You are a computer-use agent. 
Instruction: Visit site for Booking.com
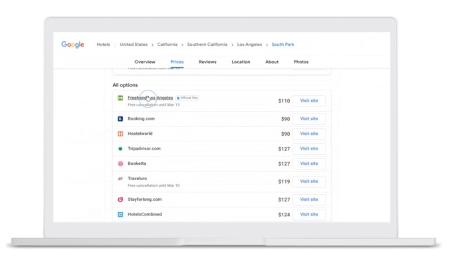pos(309,119)
